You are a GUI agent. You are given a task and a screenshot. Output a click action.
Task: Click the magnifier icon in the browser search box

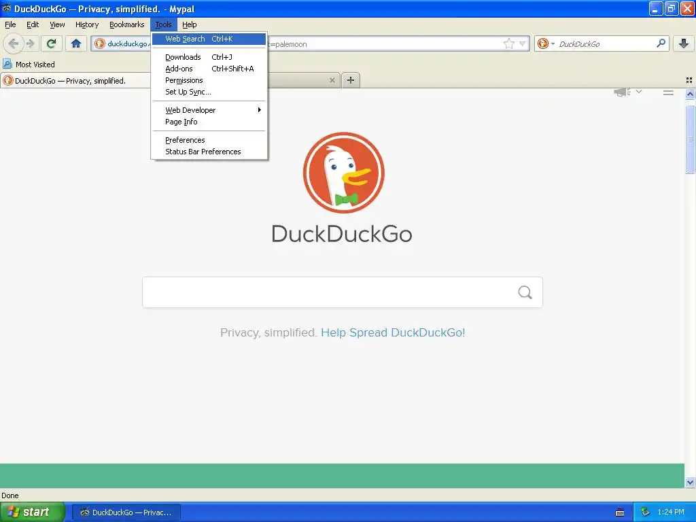[x=661, y=43]
